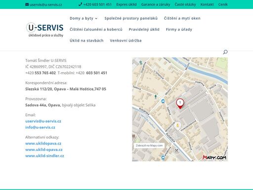Open Ceník in the top bar
This screenshot has height=190, width=253.
click(223, 4)
